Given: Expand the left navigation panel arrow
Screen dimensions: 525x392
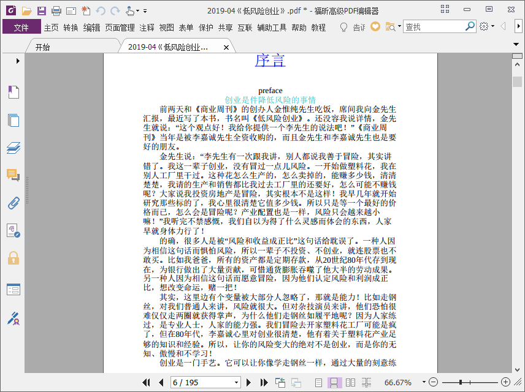Looking at the screenshot, I should 18,61.
